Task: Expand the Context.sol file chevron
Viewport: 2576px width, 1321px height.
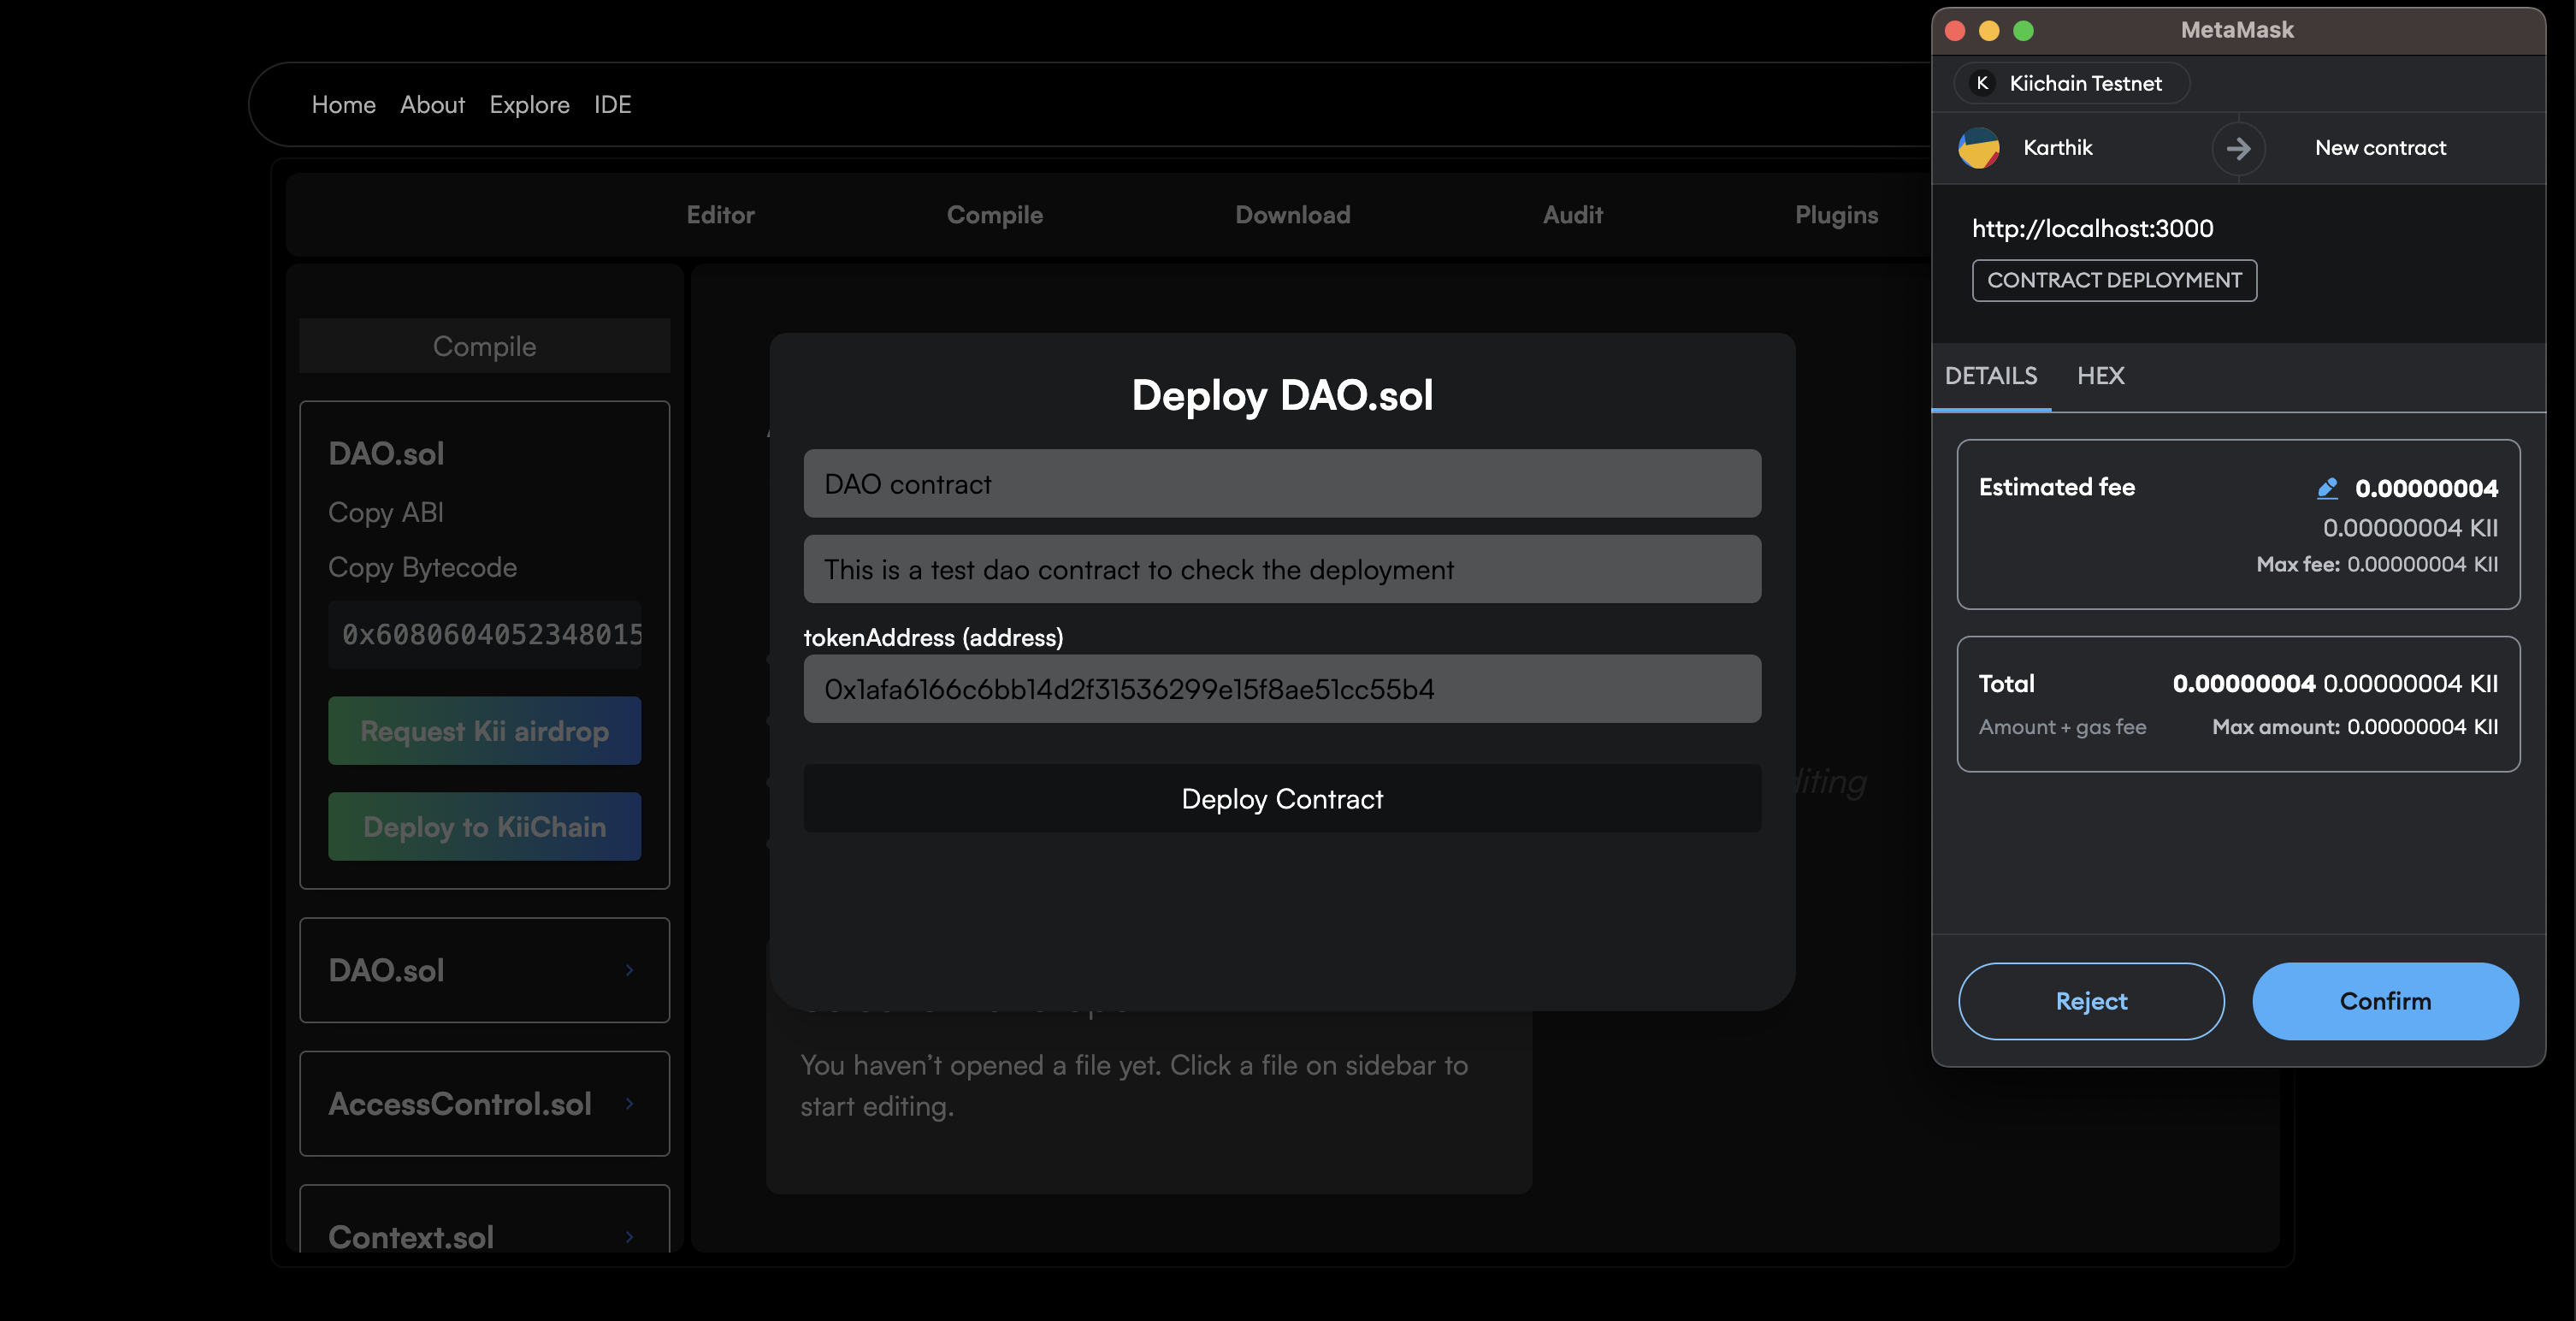Action: click(x=629, y=1236)
